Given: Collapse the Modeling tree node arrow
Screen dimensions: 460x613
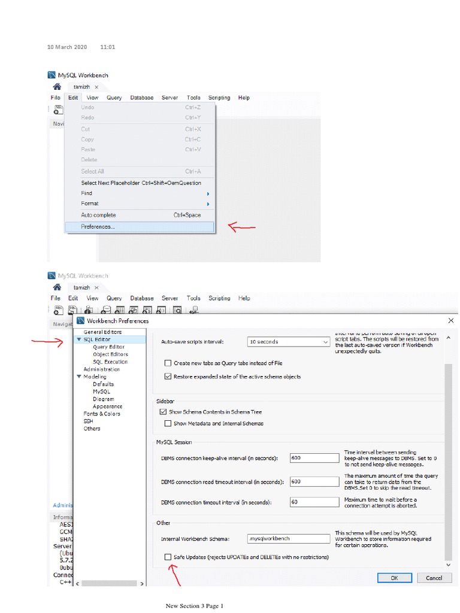Looking at the screenshot, I should pyautogui.click(x=79, y=377).
